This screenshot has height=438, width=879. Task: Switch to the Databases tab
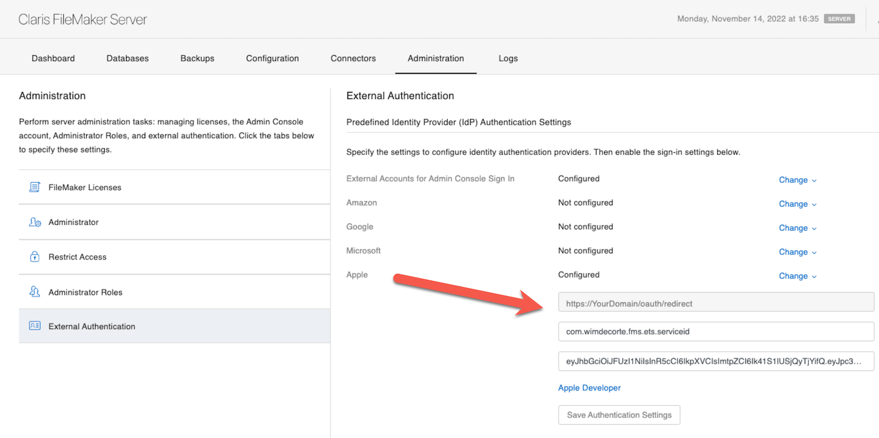point(128,59)
